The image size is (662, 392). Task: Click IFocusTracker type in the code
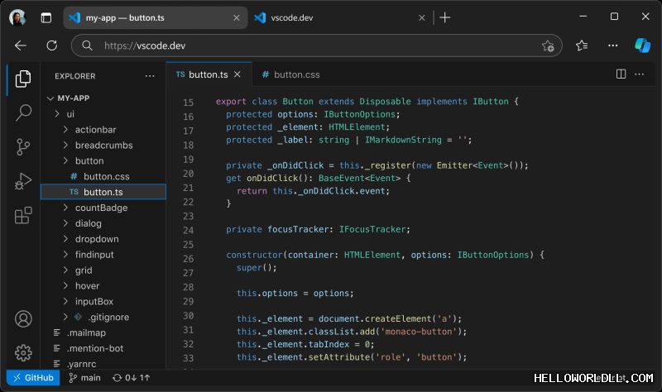[372, 230]
